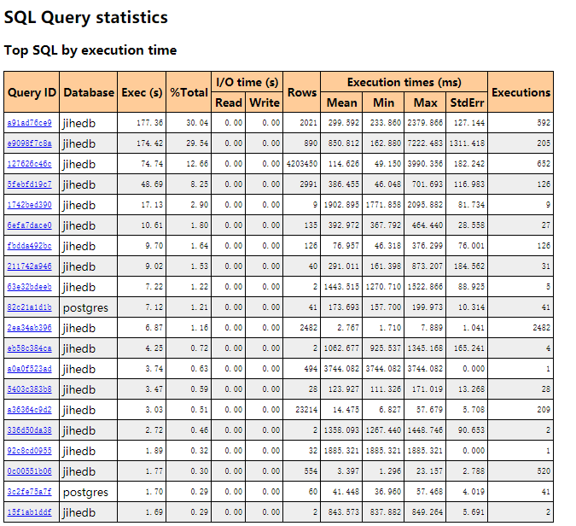Click query link fbdda492bc
This screenshot has height=526, width=576.
click(29, 246)
